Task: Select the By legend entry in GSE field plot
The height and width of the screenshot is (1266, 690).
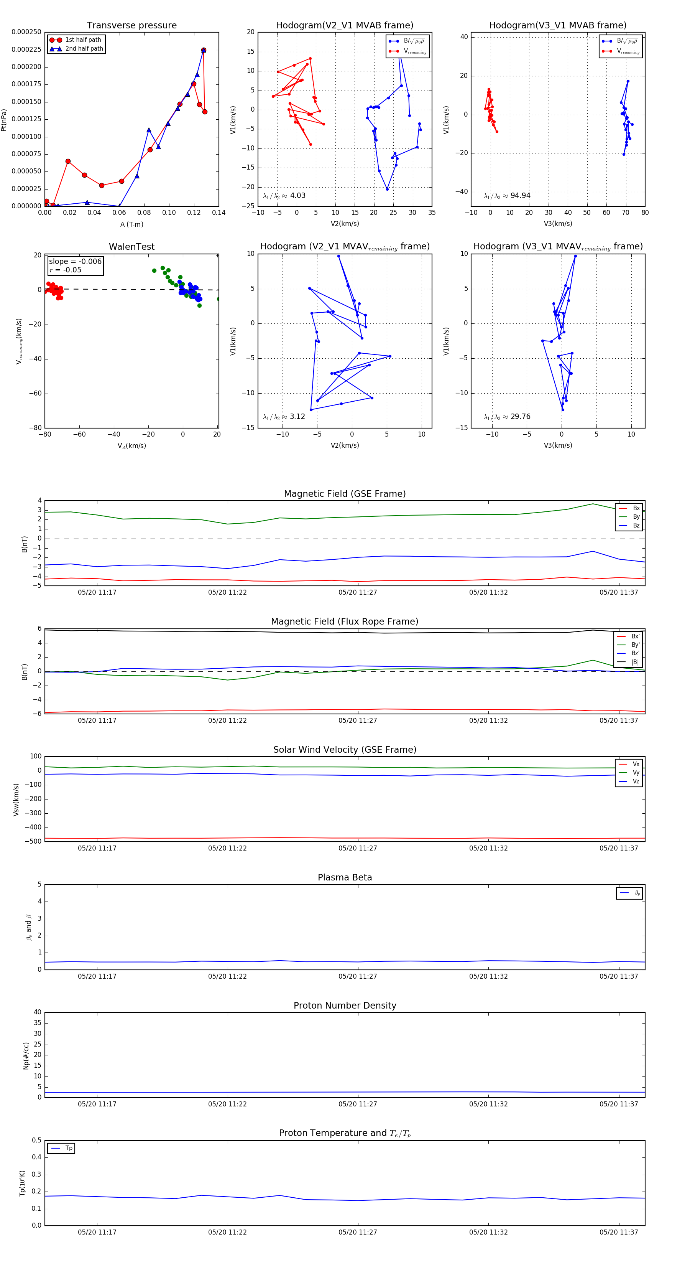Action: coord(629,516)
